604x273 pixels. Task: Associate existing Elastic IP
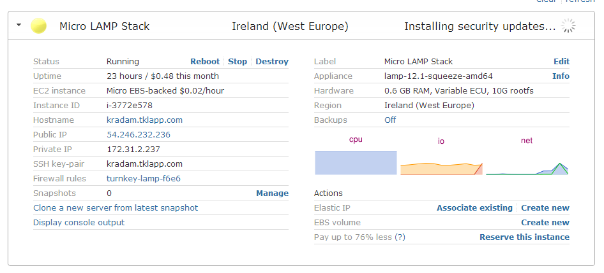pyautogui.click(x=474, y=208)
